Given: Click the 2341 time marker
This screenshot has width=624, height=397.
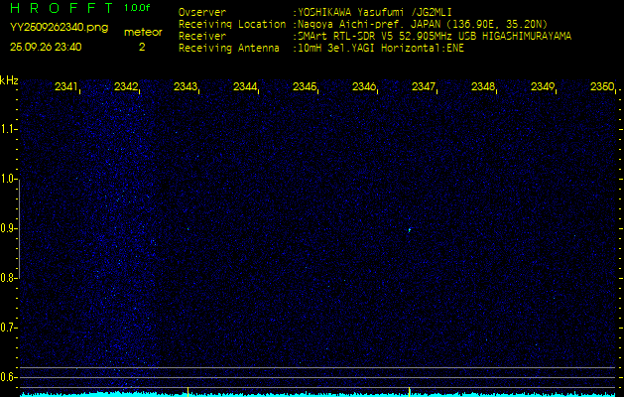Looking at the screenshot, I should [x=66, y=87].
